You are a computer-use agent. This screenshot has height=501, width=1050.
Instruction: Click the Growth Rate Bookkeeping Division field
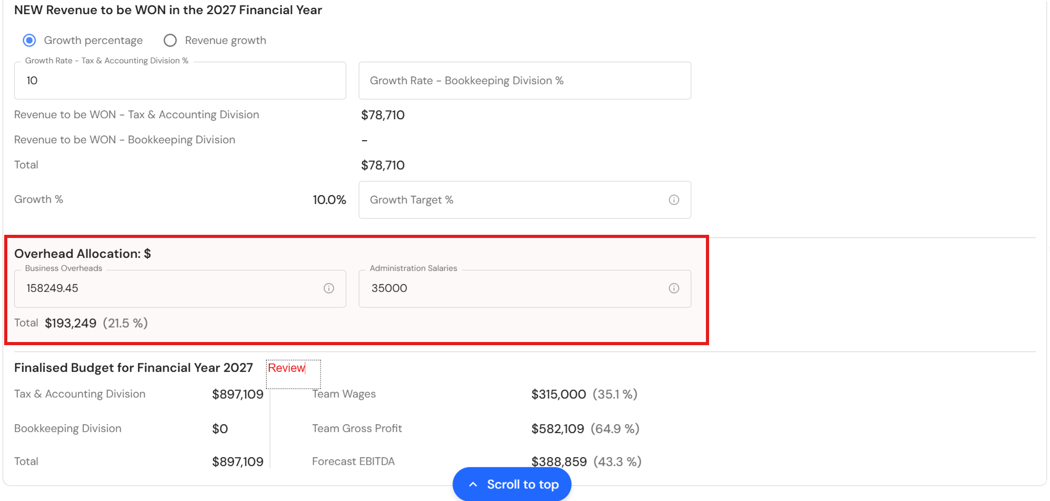click(525, 81)
